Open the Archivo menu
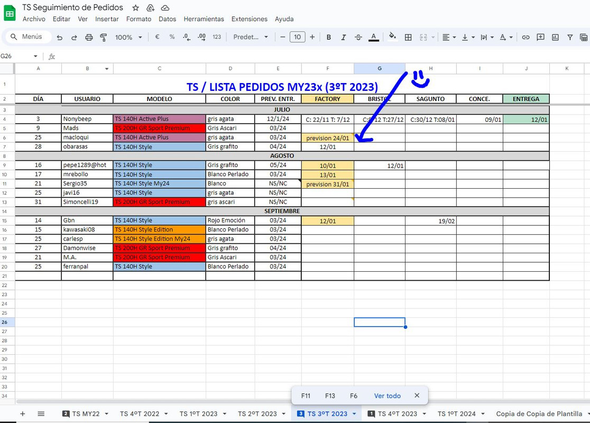 click(x=34, y=19)
